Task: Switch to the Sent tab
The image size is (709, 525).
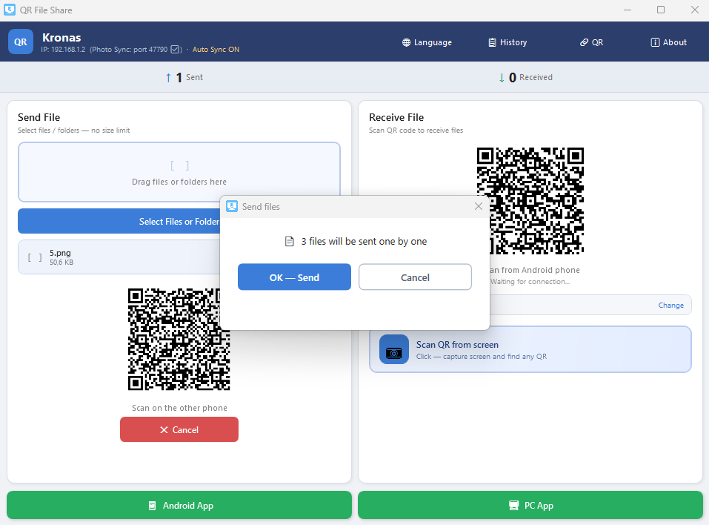Action: 184,76
